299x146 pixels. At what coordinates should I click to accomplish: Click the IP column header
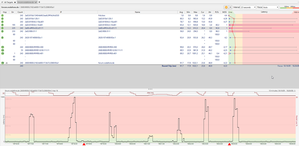click(61, 12)
